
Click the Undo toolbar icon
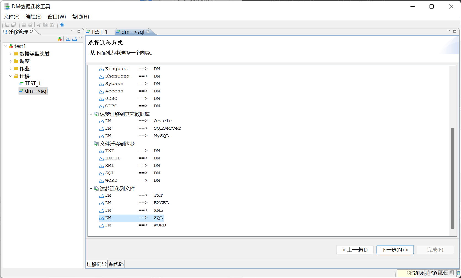click(x=24, y=25)
